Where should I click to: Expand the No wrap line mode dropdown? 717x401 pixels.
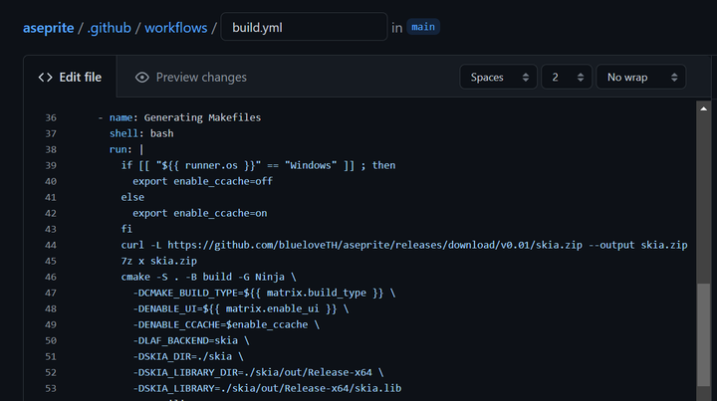click(x=639, y=78)
